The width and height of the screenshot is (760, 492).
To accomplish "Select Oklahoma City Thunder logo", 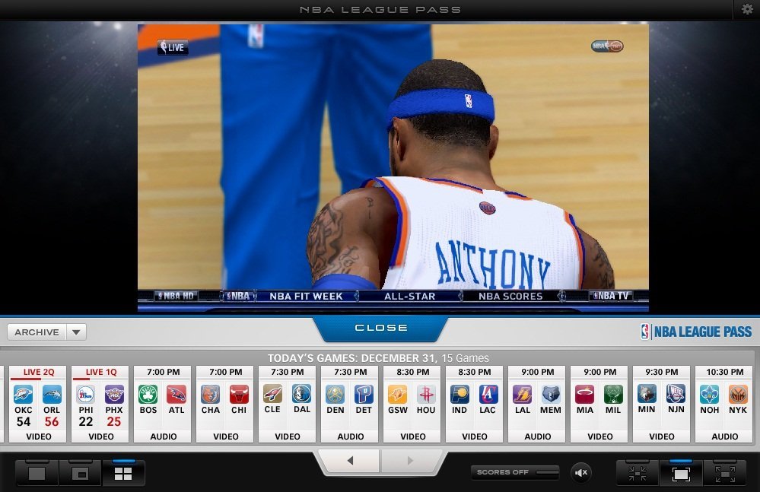I will tap(24, 394).
